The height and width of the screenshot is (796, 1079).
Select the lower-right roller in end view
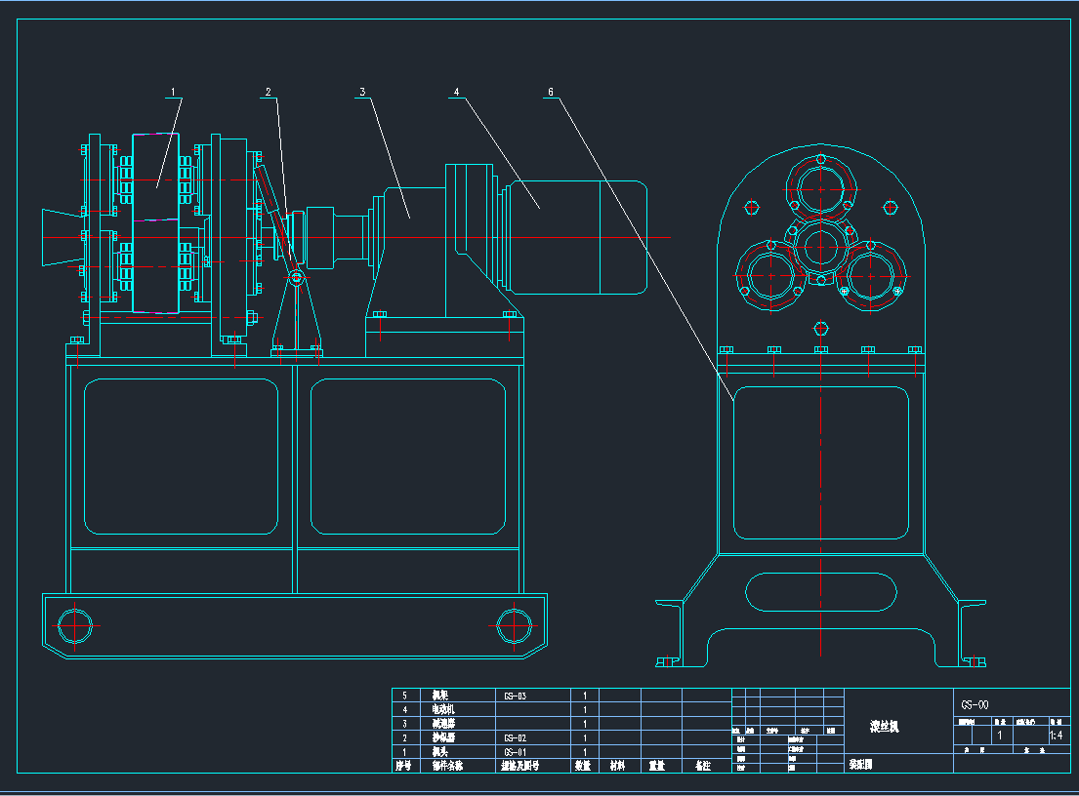pyautogui.click(x=871, y=275)
